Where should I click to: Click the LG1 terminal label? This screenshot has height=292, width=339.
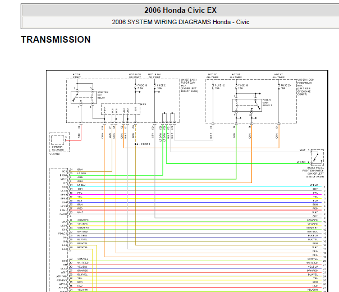pos(65,245)
